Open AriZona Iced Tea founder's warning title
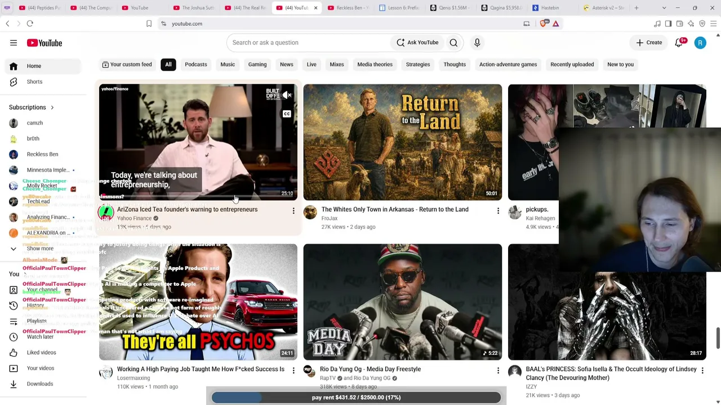721x405 pixels. pos(187,209)
